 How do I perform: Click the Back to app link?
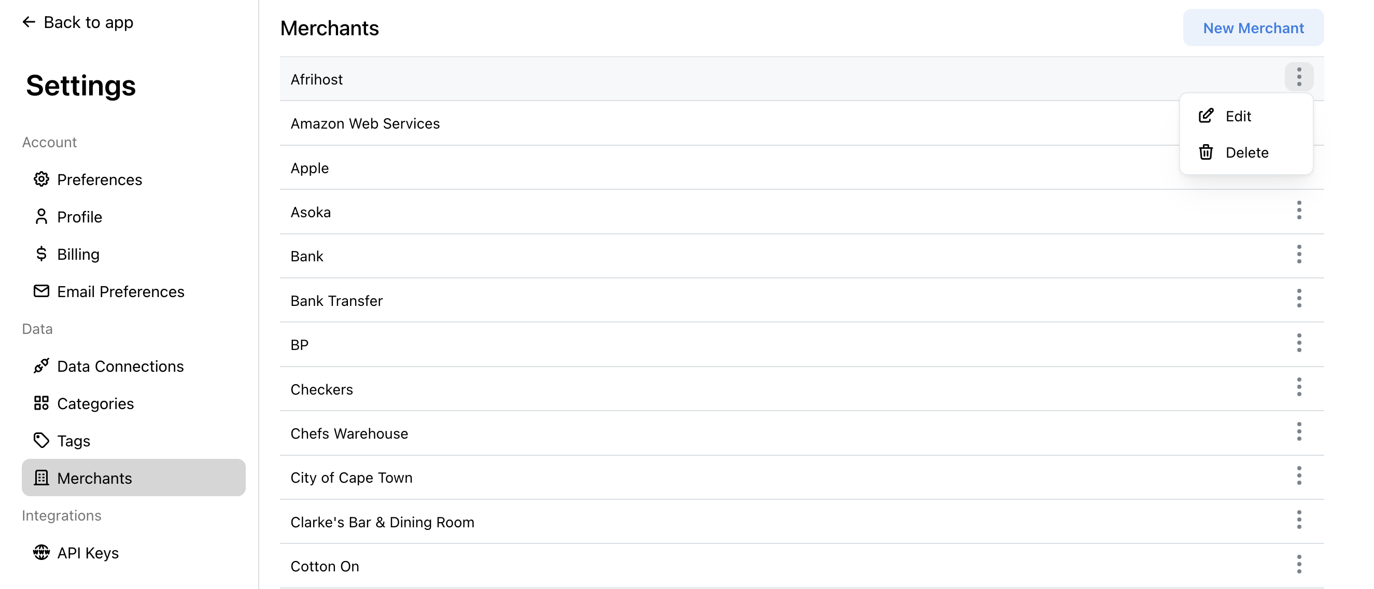click(x=89, y=22)
